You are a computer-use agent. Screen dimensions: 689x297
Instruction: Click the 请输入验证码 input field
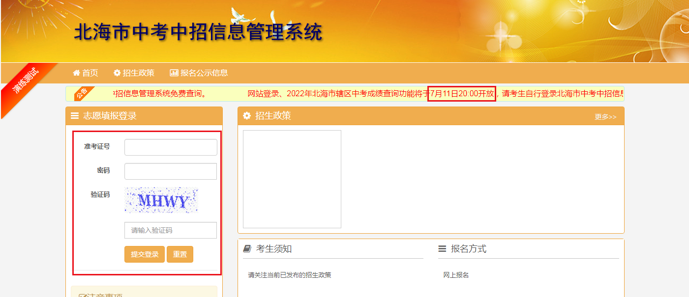171,230
